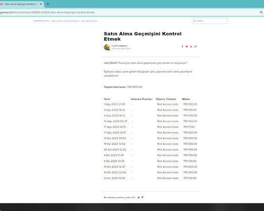Click TRY450.00 in the 20 Eyl row
Image resolution: width=264 pixels, height=211 pixels.
(190, 150)
